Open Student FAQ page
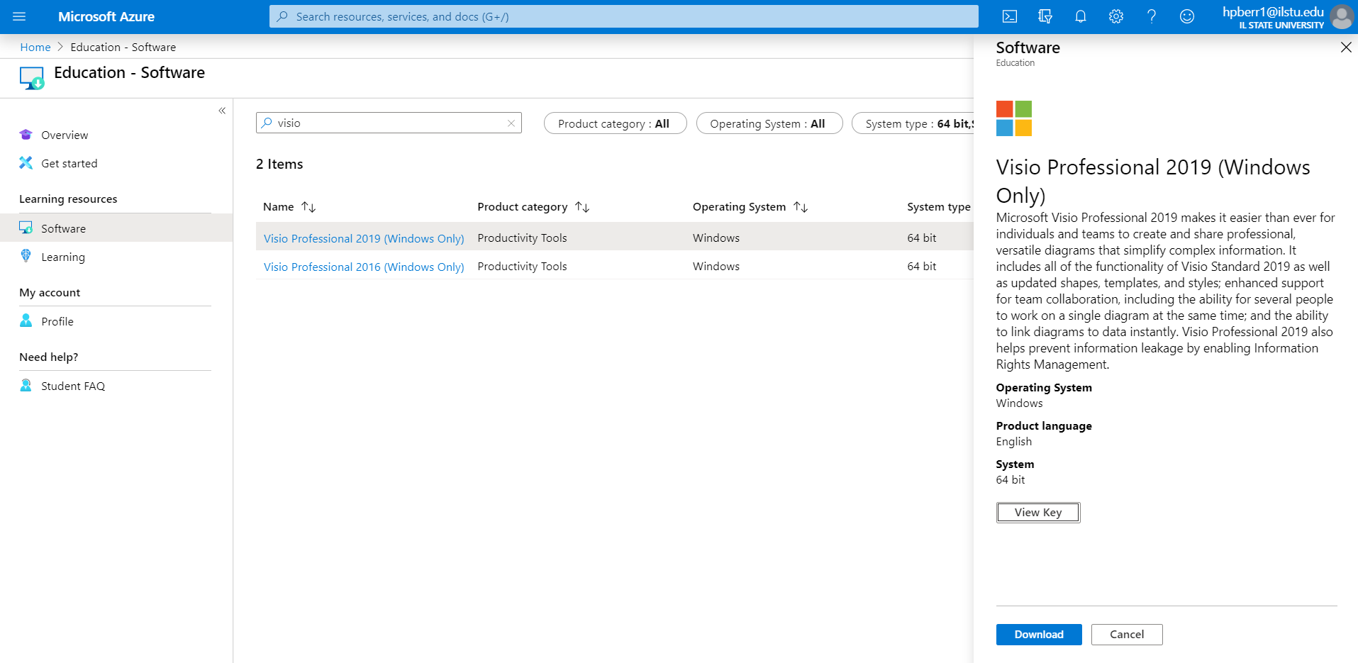The image size is (1358, 663). coord(73,386)
